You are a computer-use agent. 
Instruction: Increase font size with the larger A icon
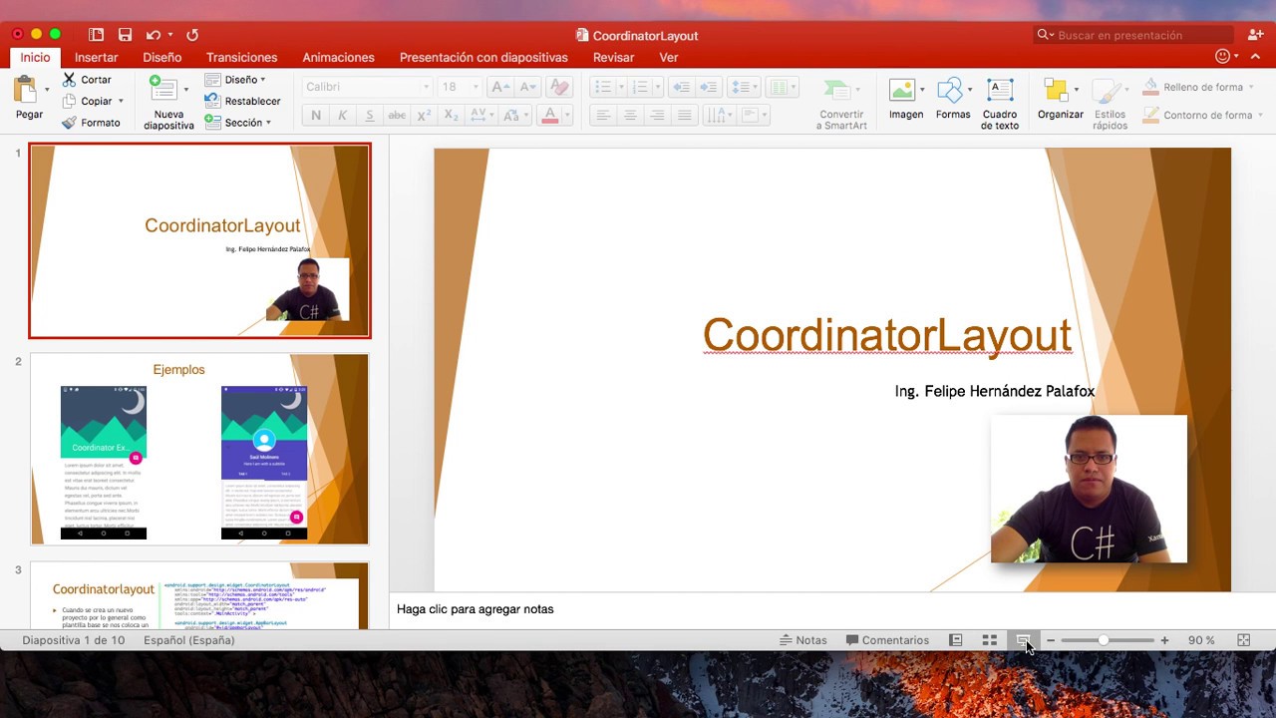tap(500, 87)
